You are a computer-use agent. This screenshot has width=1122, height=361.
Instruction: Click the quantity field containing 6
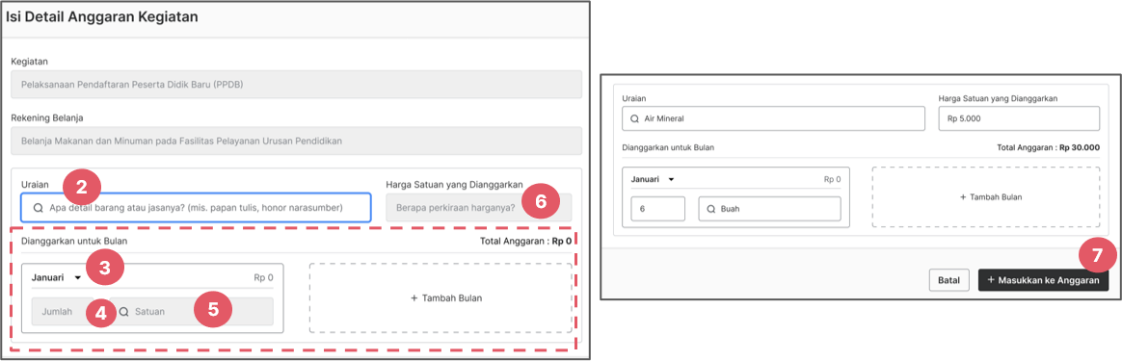click(x=657, y=210)
